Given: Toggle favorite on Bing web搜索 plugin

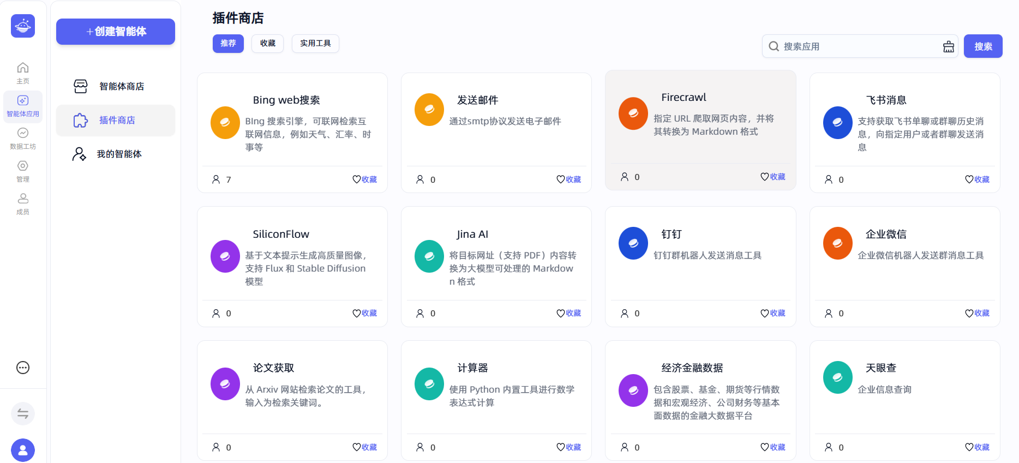Looking at the screenshot, I should pos(365,179).
